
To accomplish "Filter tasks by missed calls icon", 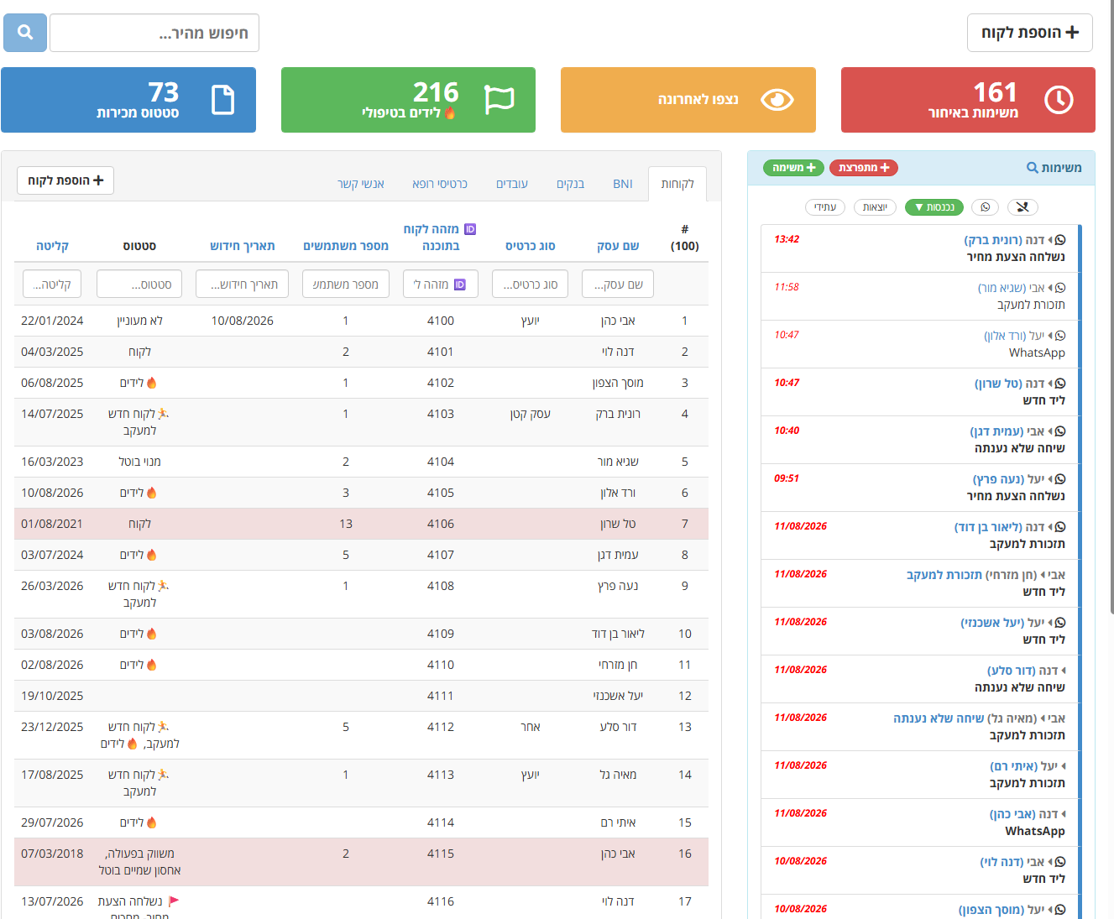I will click(1022, 207).
